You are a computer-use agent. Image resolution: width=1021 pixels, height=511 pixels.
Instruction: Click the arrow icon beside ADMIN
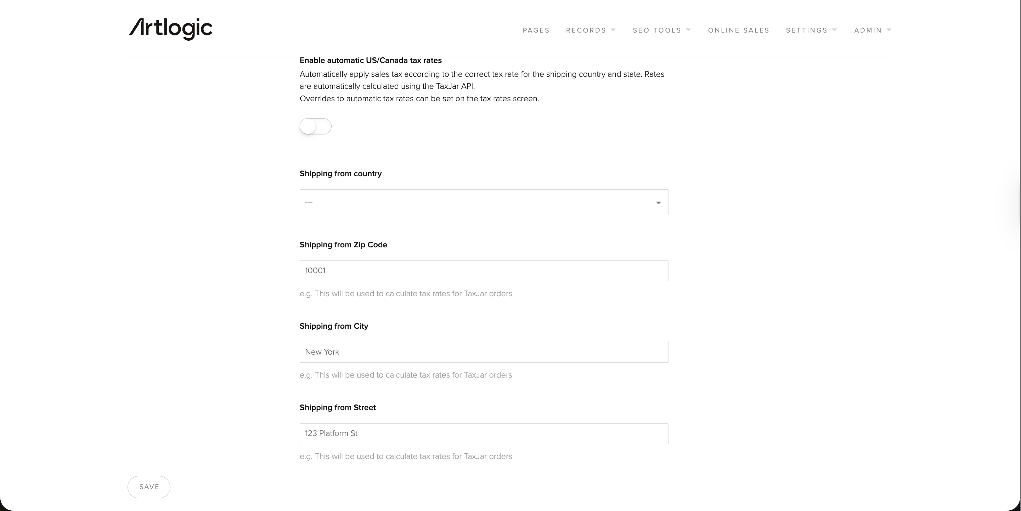(889, 30)
